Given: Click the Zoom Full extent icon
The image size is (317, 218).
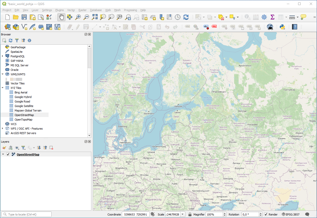Looking at the screenshot, I should [x=95, y=17].
